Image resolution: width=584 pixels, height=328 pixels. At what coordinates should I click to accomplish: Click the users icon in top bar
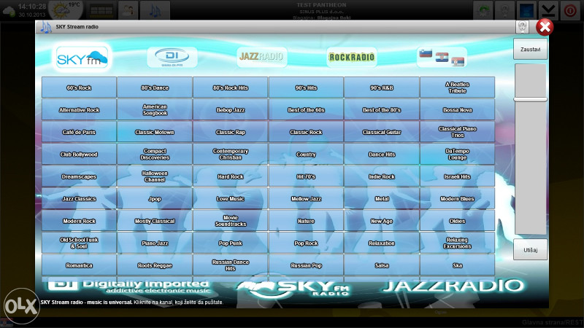[128, 10]
